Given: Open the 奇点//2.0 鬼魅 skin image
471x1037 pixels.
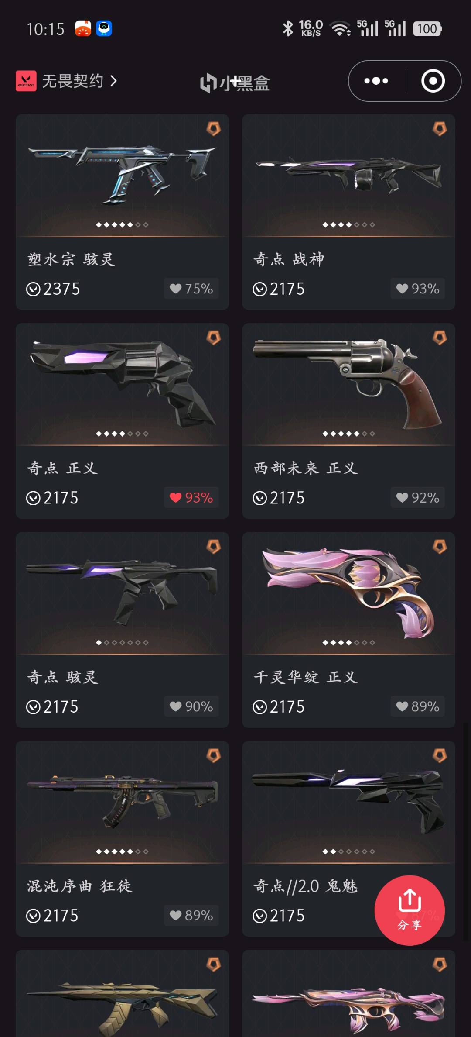Looking at the screenshot, I should (x=348, y=801).
